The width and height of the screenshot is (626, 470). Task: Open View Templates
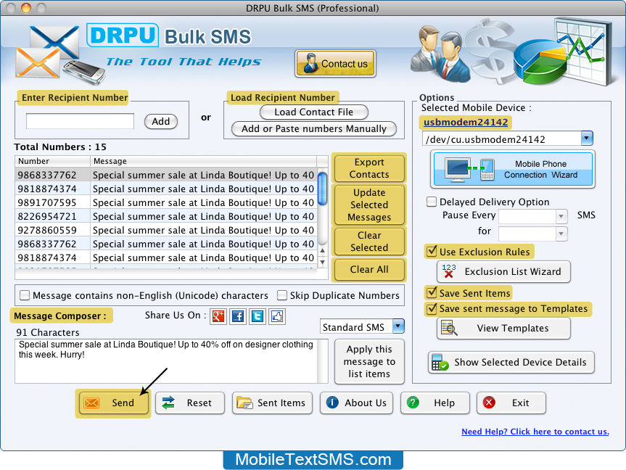pyautogui.click(x=503, y=329)
